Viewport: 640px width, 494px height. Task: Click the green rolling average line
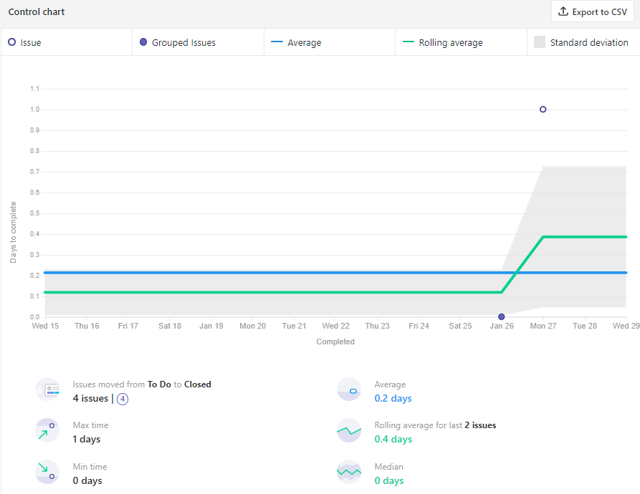287,292
